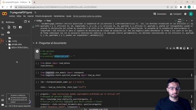Refresh the file browser listing
Screen dimensions: 196x110
15,27
